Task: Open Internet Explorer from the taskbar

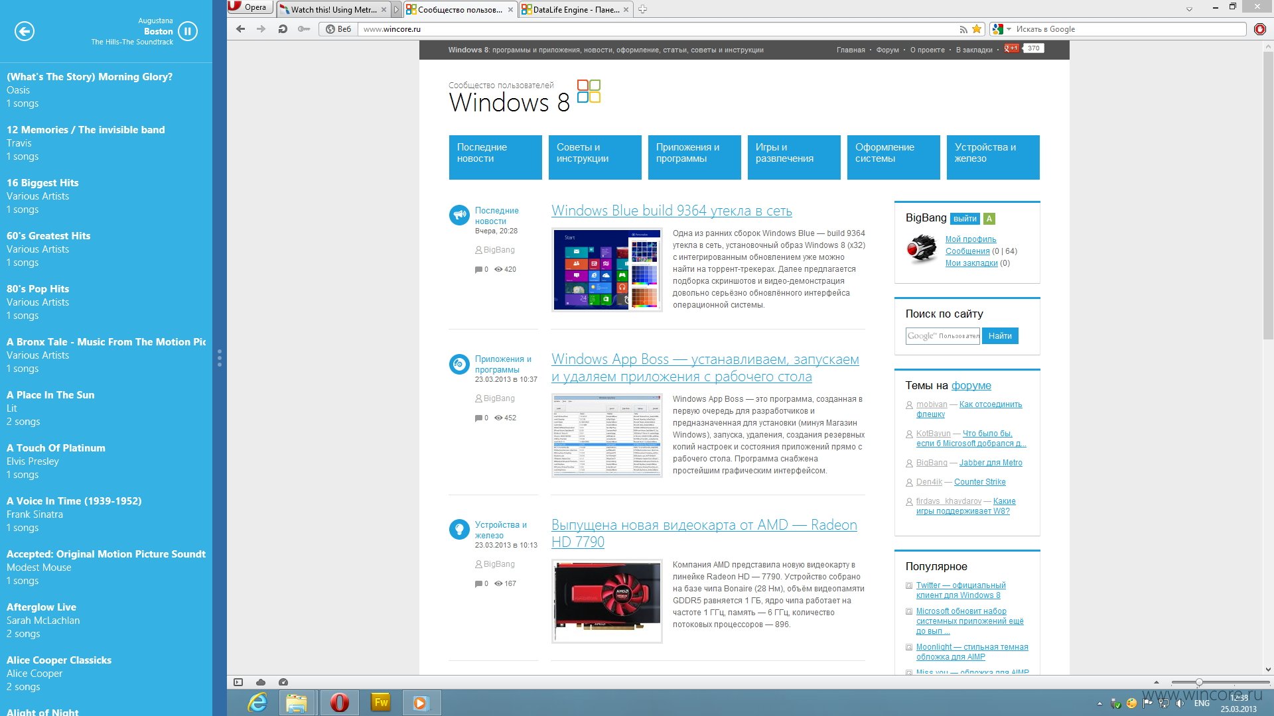Action: [x=257, y=703]
